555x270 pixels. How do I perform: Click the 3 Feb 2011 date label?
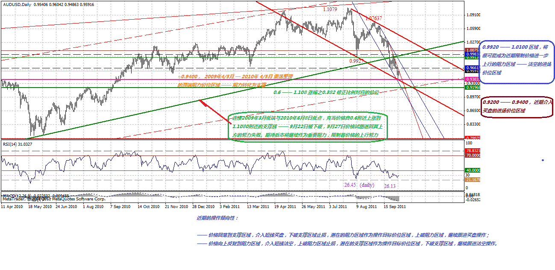point(230,206)
